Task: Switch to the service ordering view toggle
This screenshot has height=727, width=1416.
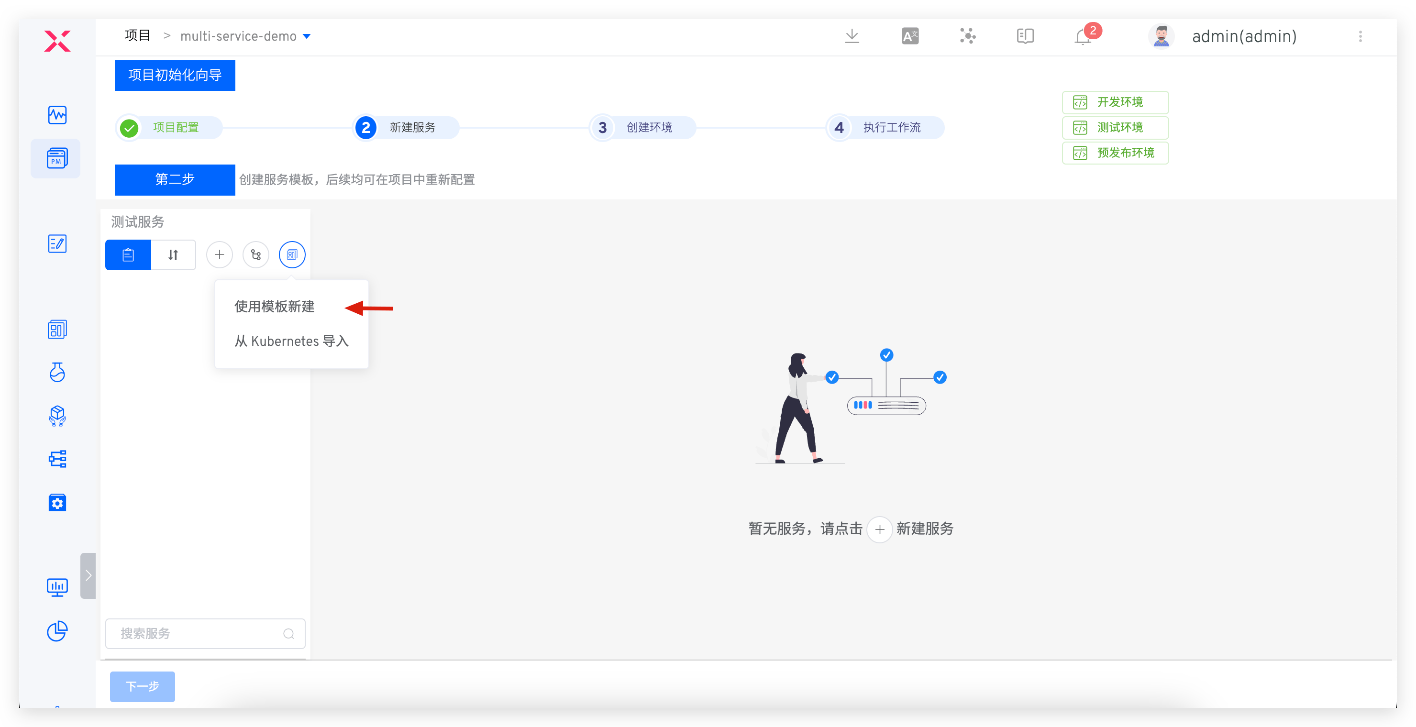Action: [173, 254]
